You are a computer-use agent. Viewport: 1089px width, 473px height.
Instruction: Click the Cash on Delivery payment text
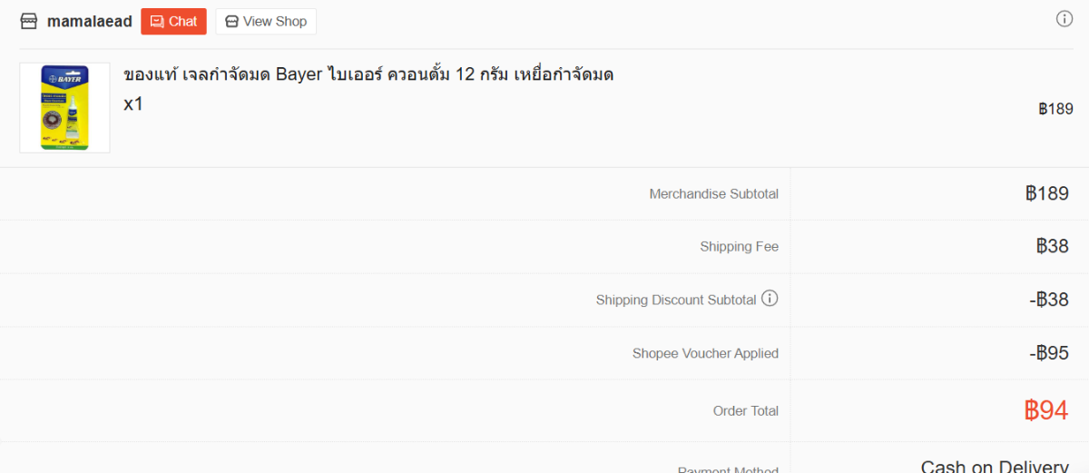pos(994,467)
